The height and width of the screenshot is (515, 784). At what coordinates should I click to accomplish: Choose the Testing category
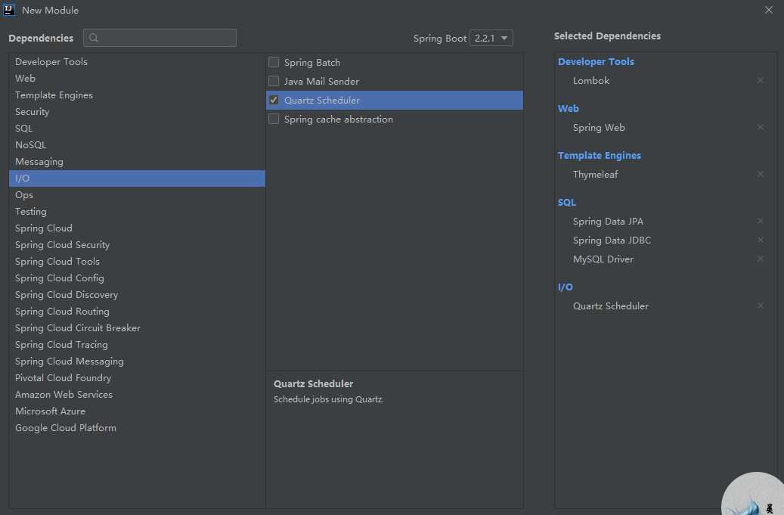click(x=137, y=212)
